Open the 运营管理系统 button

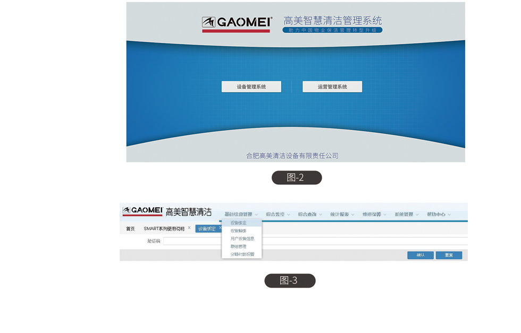(x=332, y=87)
